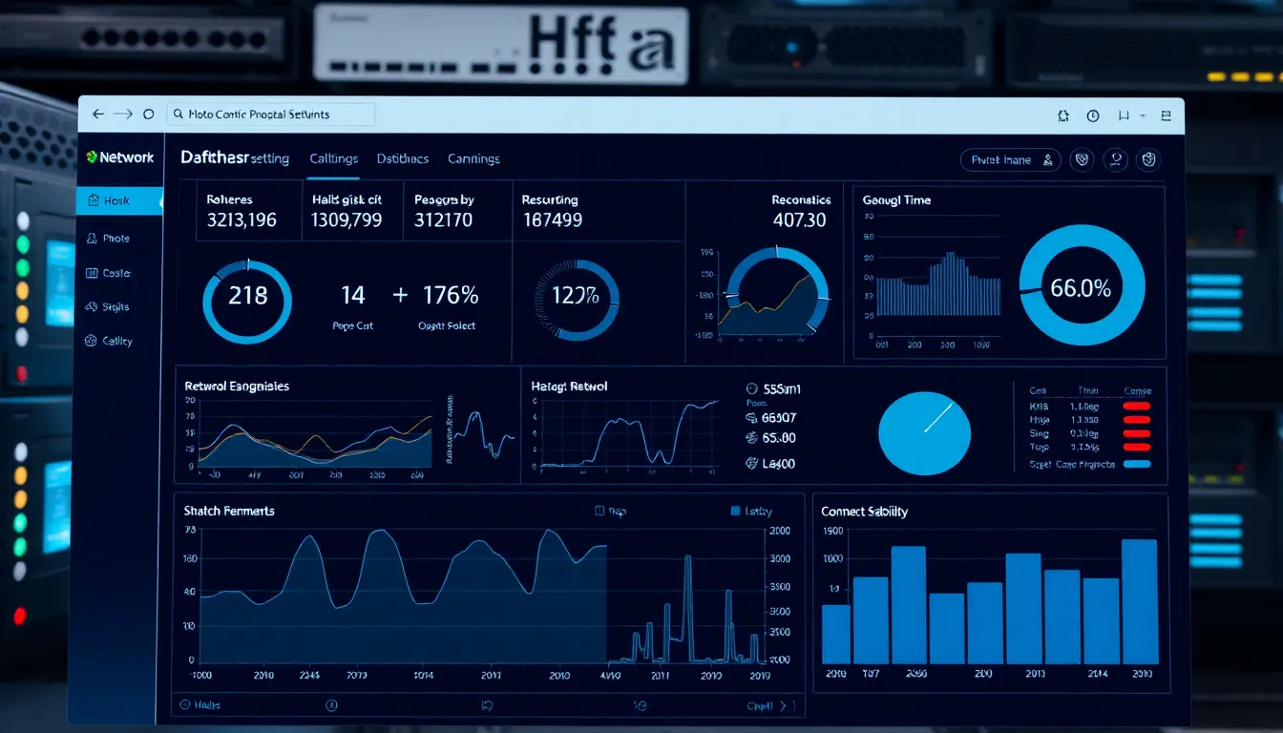This screenshot has width=1283, height=733.
Task: Open the user profile circle icon
Action: tap(1116, 160)
